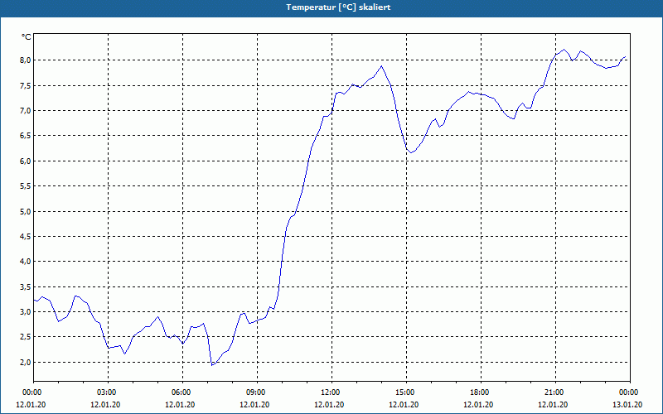Click the 03:00 time label
Screen dimensions: 663x414
pyautogui.click(x=106, y=392)
